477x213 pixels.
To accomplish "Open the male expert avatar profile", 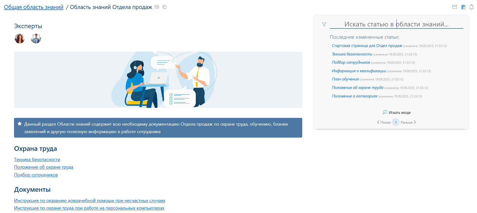I will click(36, 39).
